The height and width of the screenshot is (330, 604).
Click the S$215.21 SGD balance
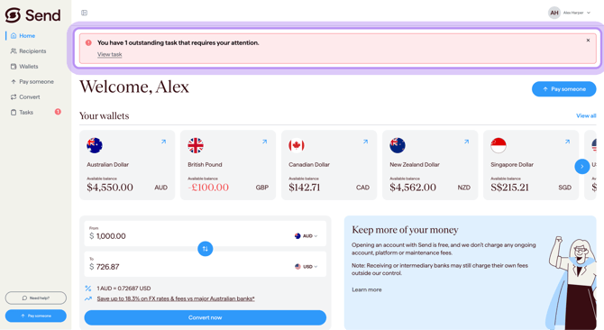click(x=509, y=188)
